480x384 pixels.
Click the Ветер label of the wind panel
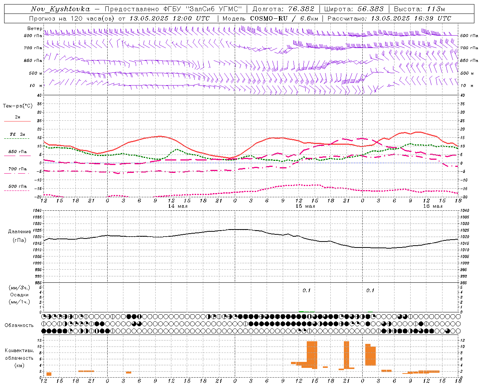(35, 28)
